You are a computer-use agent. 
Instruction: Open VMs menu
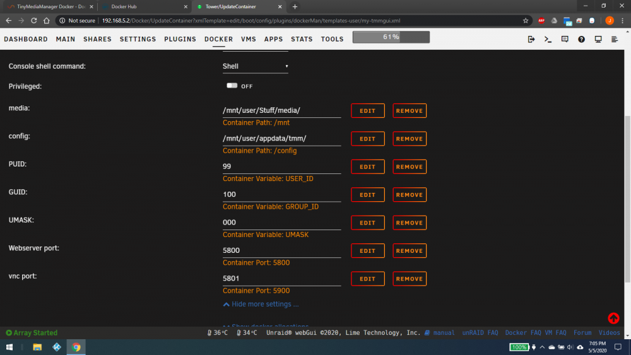pyautogui.click(x=248, y=39)
